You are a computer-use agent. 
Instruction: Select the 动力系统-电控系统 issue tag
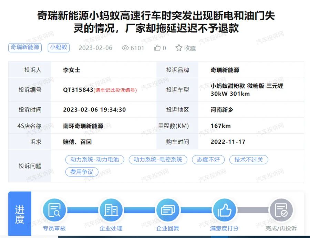158,160
